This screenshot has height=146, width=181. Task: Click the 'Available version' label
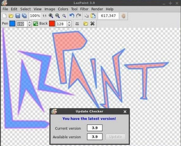tap(67, 137)
